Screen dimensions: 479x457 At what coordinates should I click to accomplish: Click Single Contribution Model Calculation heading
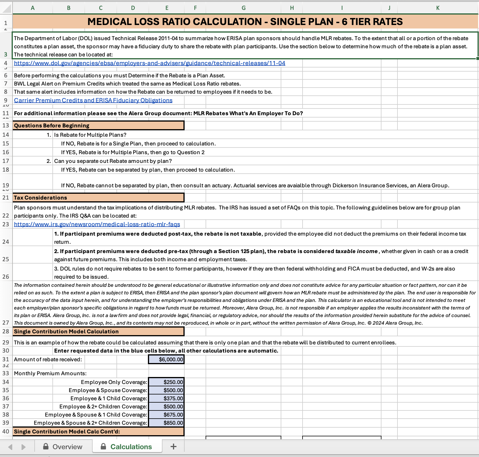coord(98,331)
